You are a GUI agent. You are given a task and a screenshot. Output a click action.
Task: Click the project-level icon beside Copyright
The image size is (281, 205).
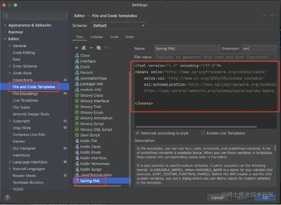(65, 121)
